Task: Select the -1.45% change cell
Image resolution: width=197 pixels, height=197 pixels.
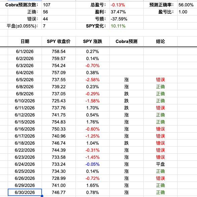Action: pyautogui.click(x=93, y=157)
